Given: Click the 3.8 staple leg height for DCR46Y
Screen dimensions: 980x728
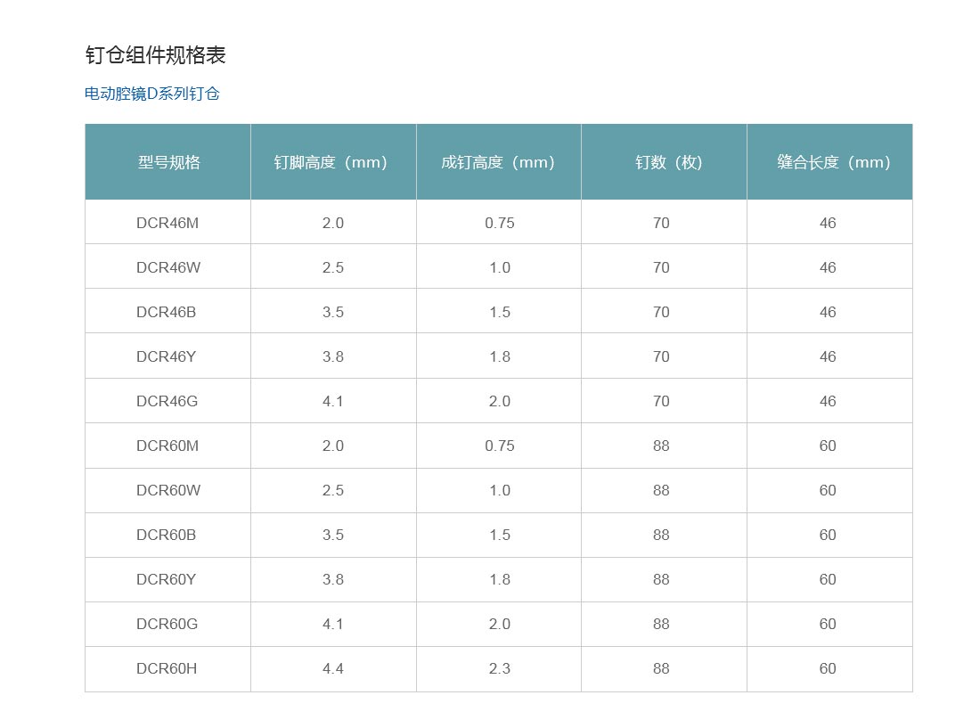Looking at the screenshot, I should click(x=333, y=356).
